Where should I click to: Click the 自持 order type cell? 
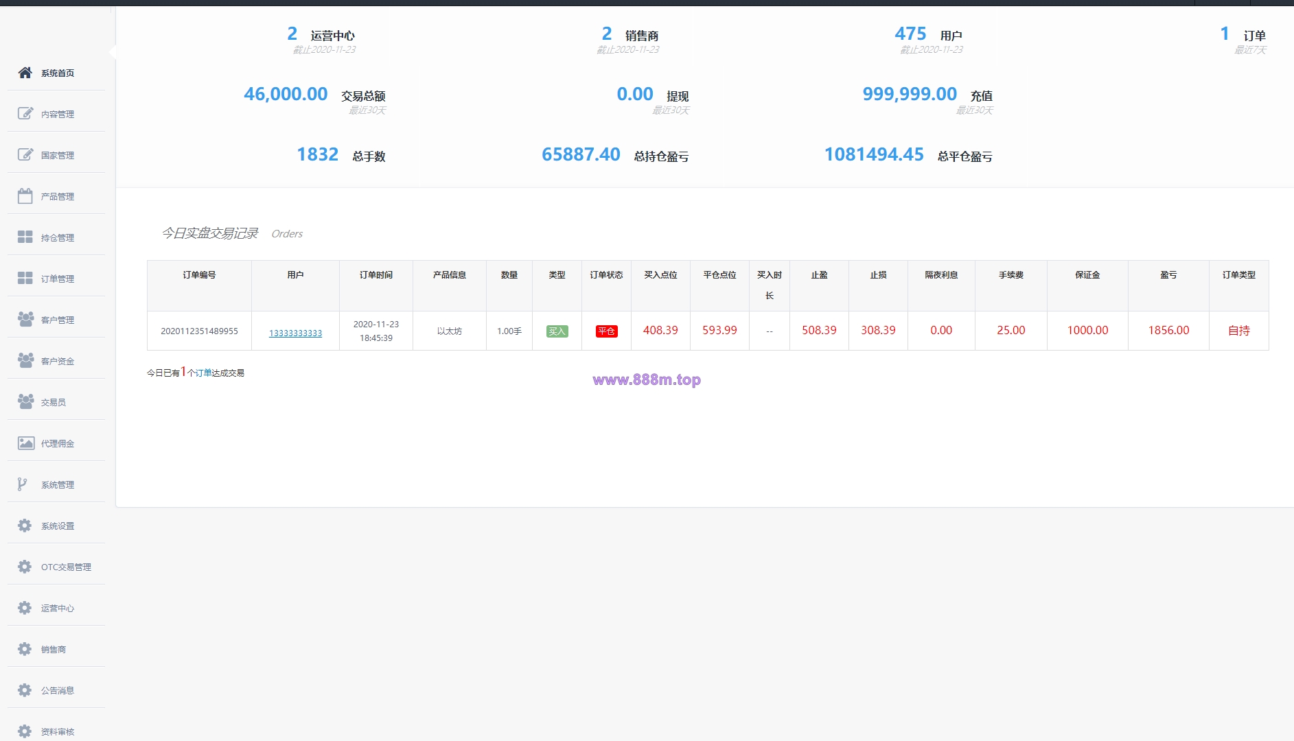1238,331
